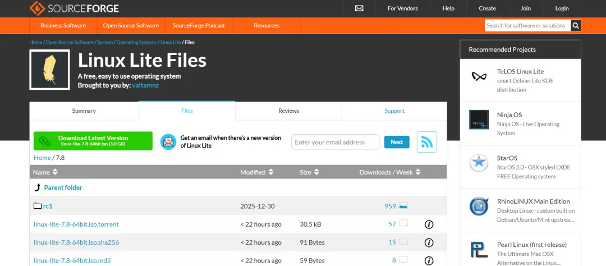Viewport: 606px width, 266px height.
Task: Click the 959 downloads count for rc1
Action: coord(390,206)
